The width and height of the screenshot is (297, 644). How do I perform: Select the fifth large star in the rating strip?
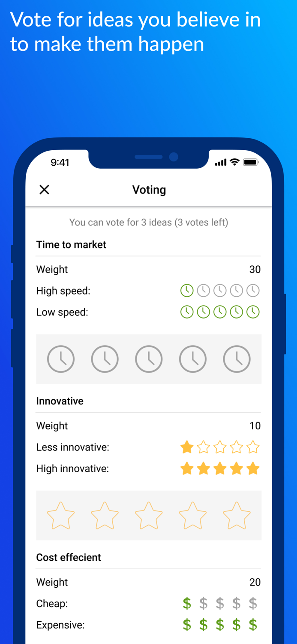click(236, 515)
